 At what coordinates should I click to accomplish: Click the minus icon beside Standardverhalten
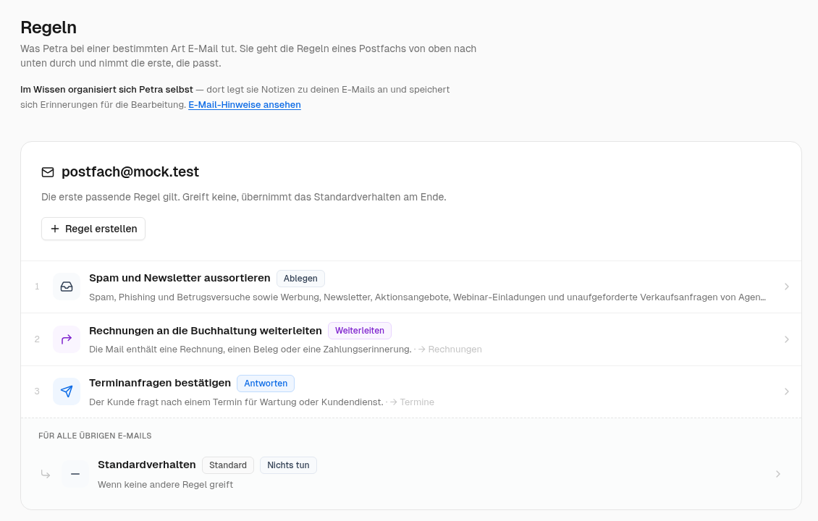point(75,474)
